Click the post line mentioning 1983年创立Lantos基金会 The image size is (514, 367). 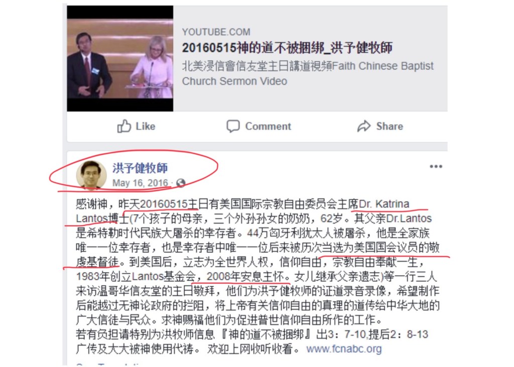click(256, 277)
